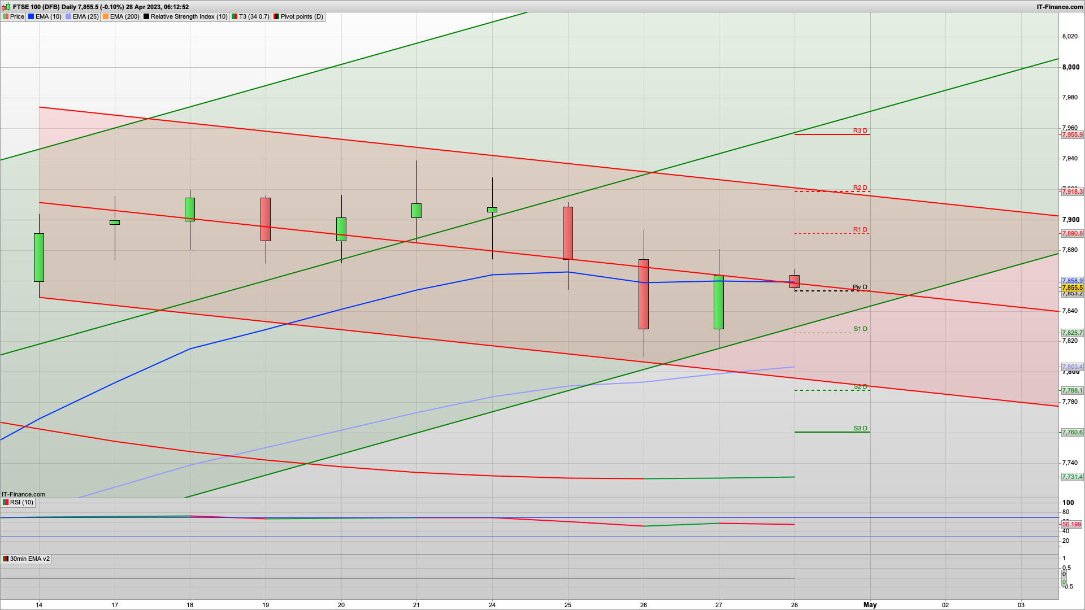Click the 30min EMA v2 panel icon
The height and width of the screenshot is (610, 1085).
6,559
